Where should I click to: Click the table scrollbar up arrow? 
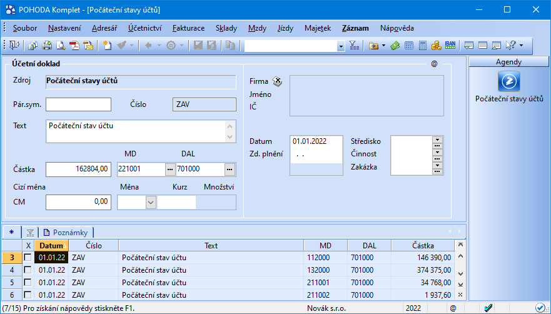coord(461,256)
